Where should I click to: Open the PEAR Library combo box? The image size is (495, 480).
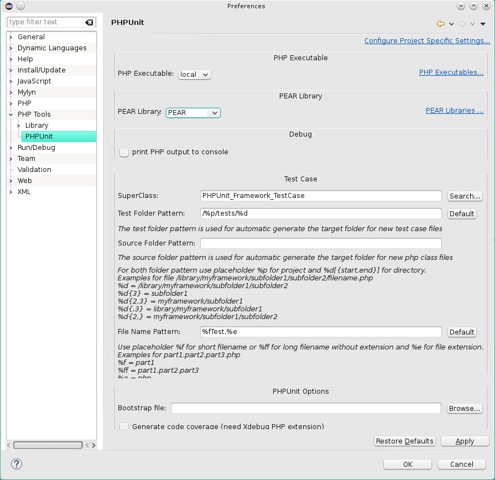[193, 113]
